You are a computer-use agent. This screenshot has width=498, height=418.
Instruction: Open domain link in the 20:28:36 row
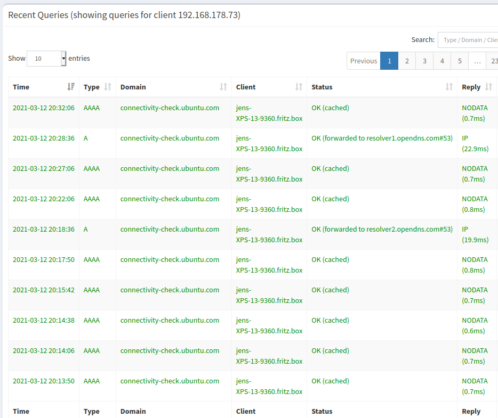coord(170,138)
